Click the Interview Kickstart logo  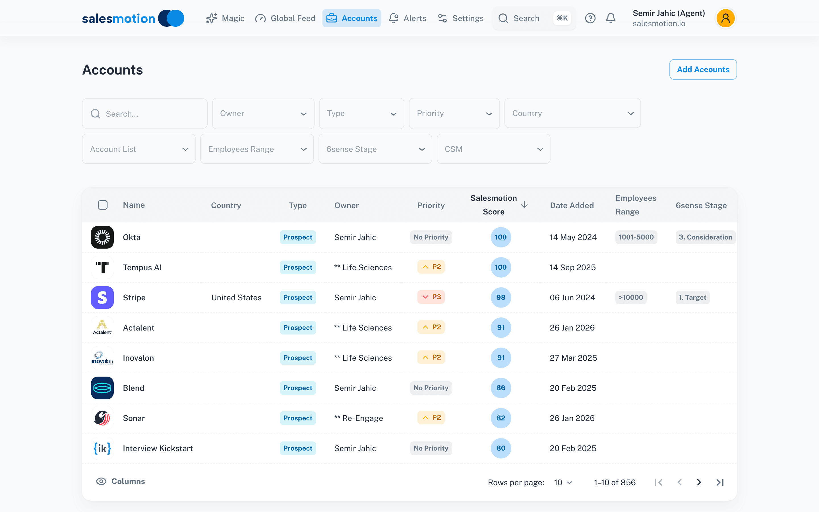tap(102, 448)
